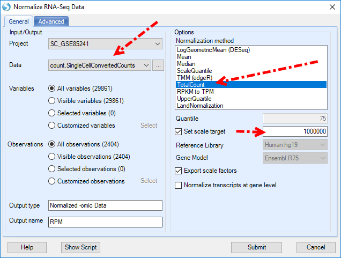341x258 pixels.
Task: Open Show Script button
Action: [80, 247]
